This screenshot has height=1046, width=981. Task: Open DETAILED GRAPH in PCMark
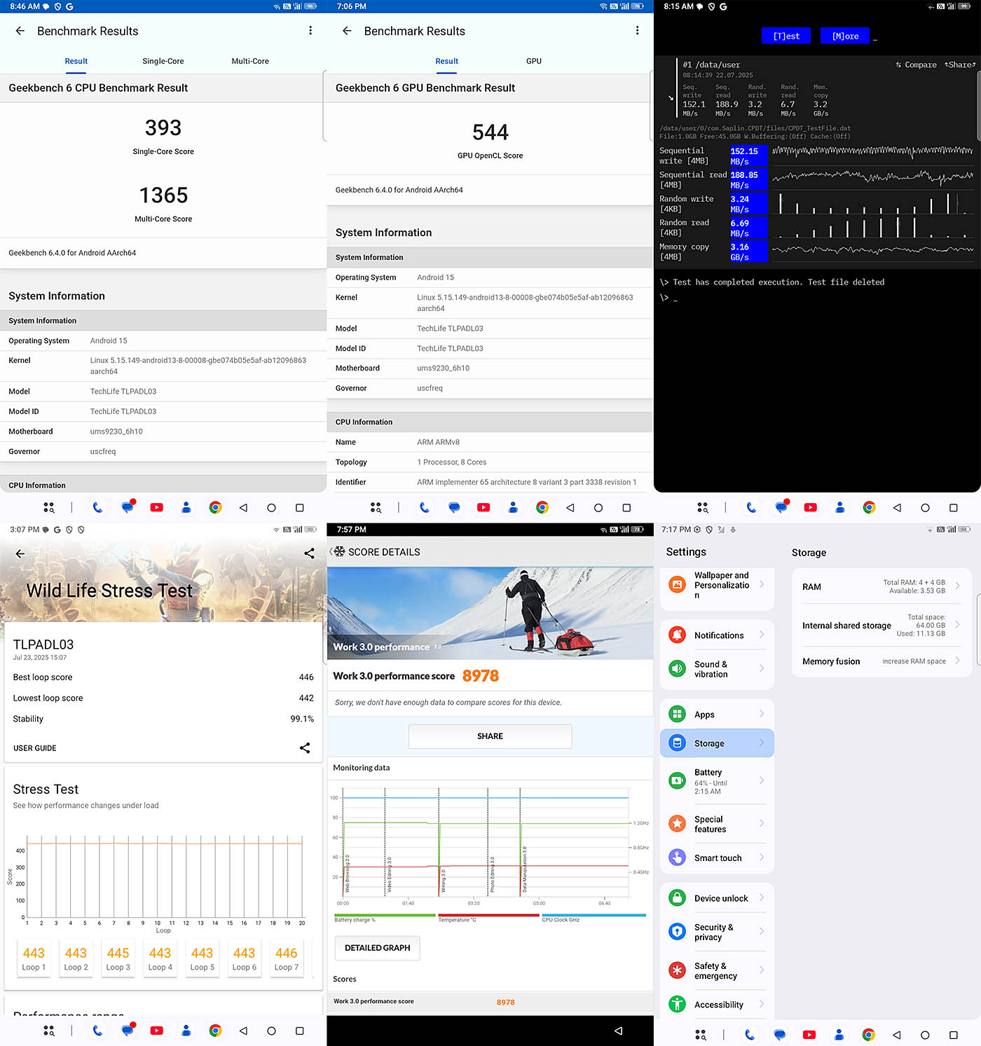(378, 948)
